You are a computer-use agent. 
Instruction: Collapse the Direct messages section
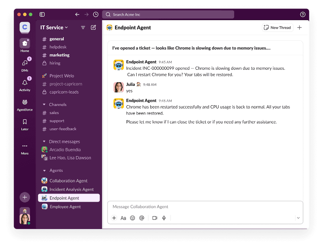click(x=44, y=142)
